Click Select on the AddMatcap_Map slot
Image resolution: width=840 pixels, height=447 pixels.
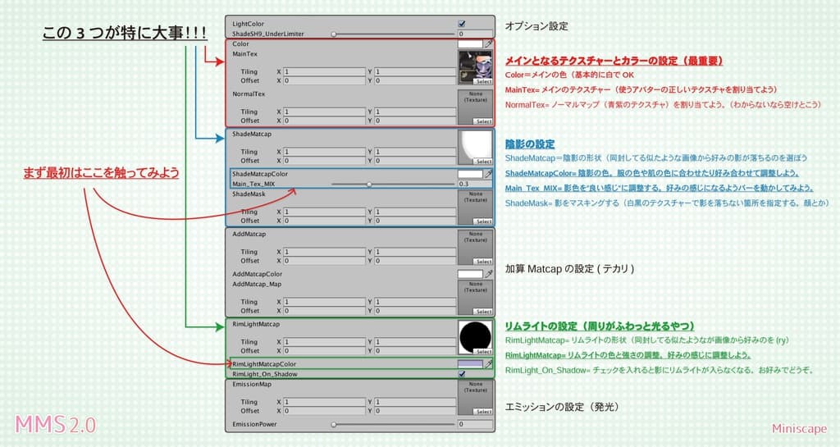(x=483, y=311)
